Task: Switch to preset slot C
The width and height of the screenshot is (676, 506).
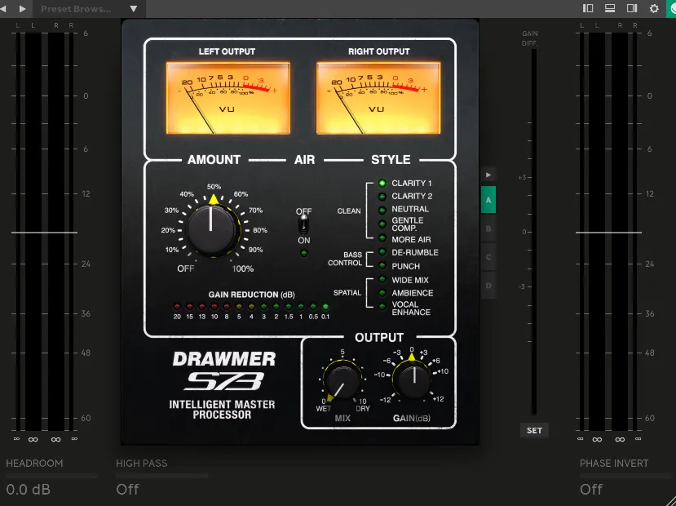Action: coord(488,256)
